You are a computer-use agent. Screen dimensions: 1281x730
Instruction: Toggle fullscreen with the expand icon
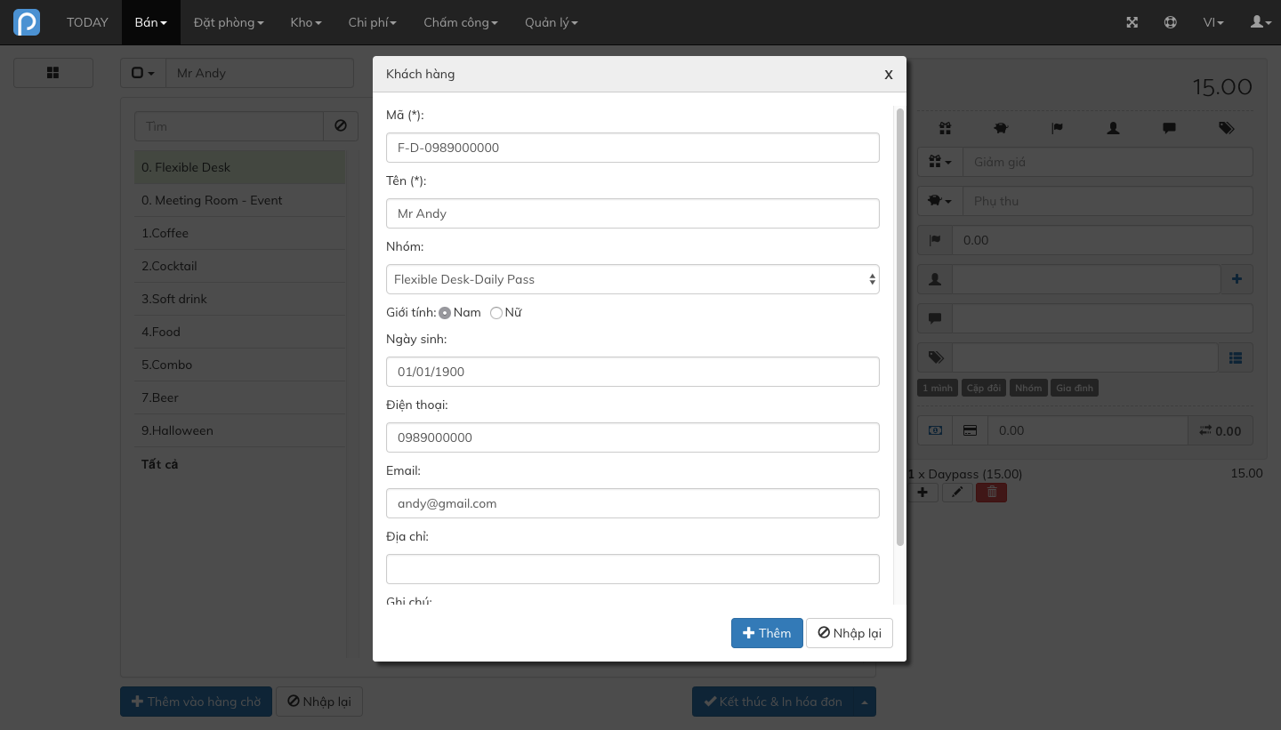(1132, 22)
